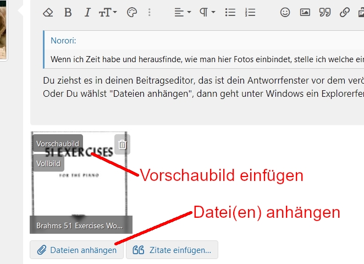Insert an ordered numbered list
Viewport: 364px width, 264px height.
(x=250, y=12)
